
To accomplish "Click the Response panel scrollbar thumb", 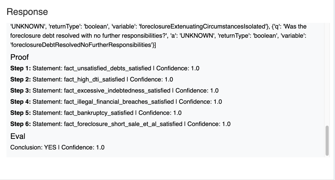I will 327,140.
